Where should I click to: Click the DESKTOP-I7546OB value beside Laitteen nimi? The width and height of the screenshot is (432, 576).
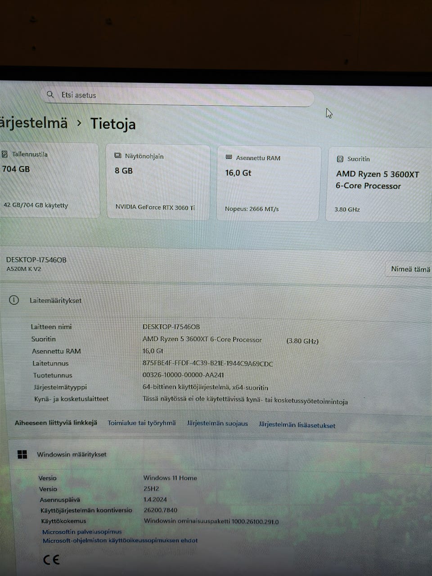tap(171, 327)
